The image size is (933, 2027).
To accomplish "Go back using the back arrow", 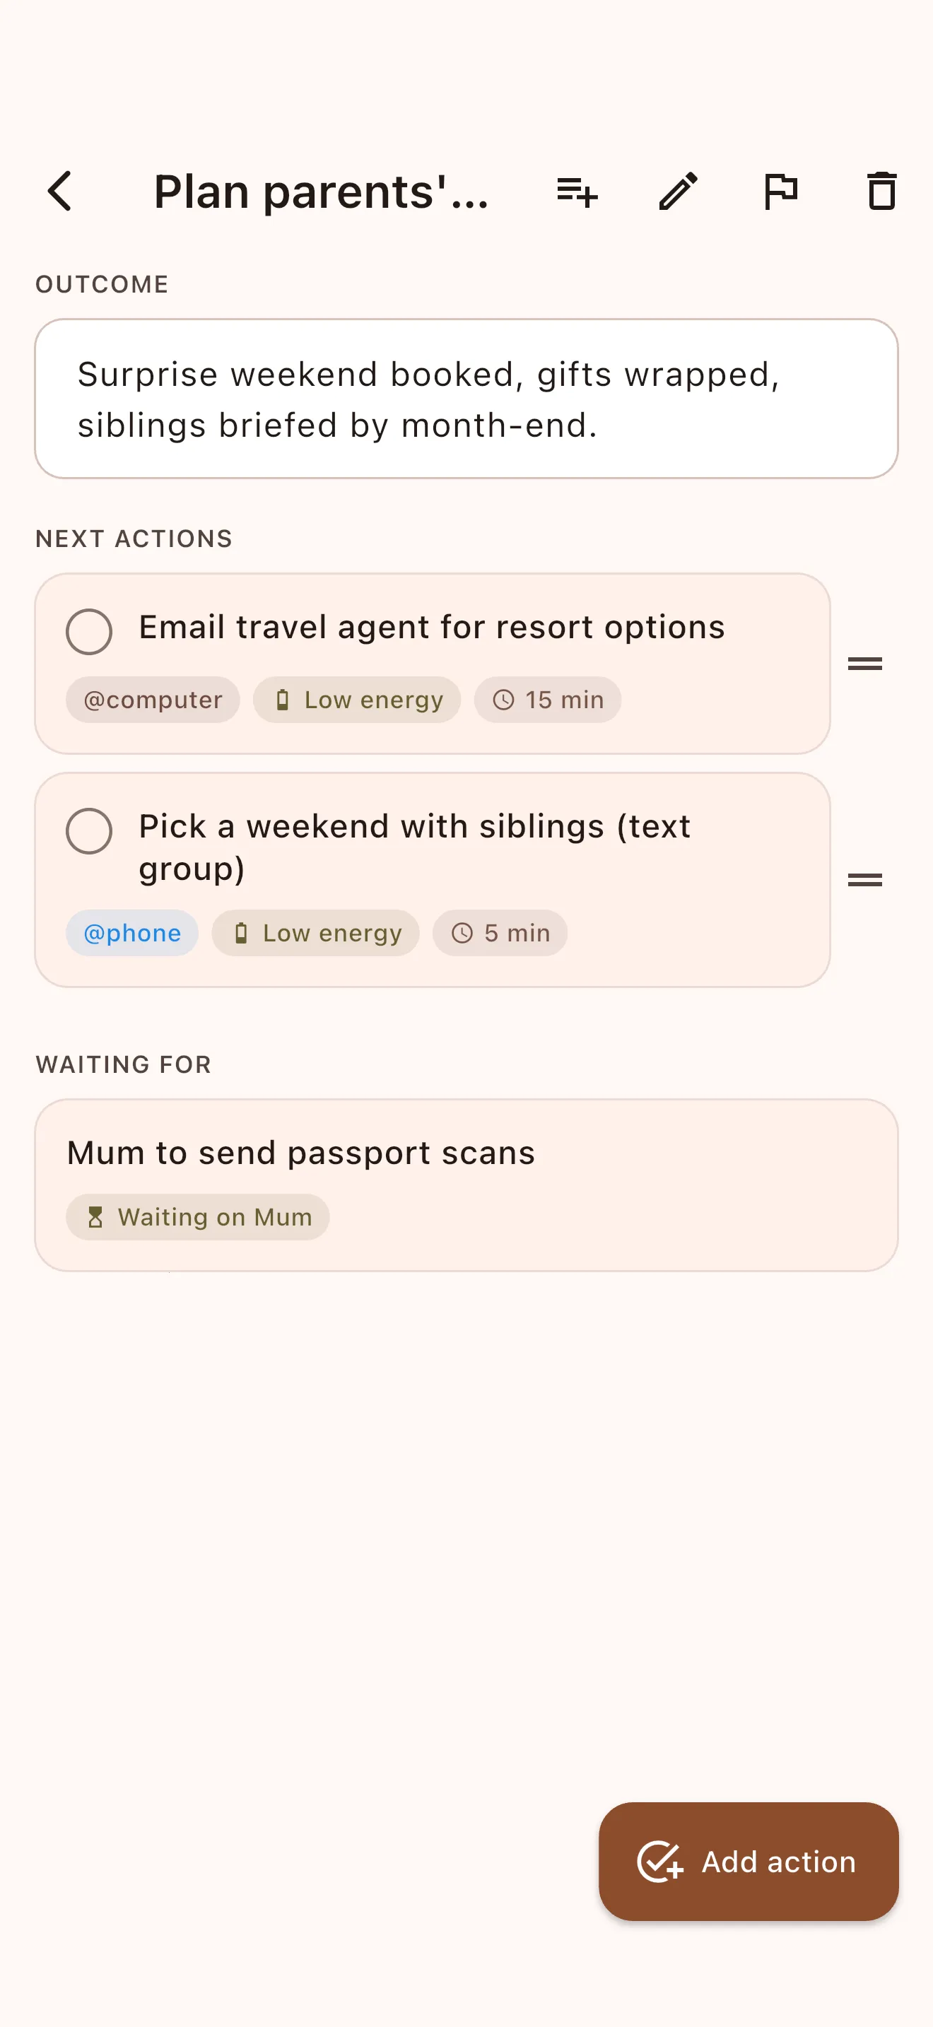I will tap(61, 192).
